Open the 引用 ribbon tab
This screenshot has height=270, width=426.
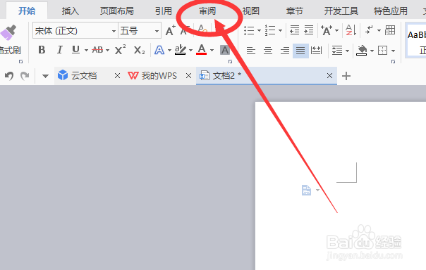click(164, 11)
